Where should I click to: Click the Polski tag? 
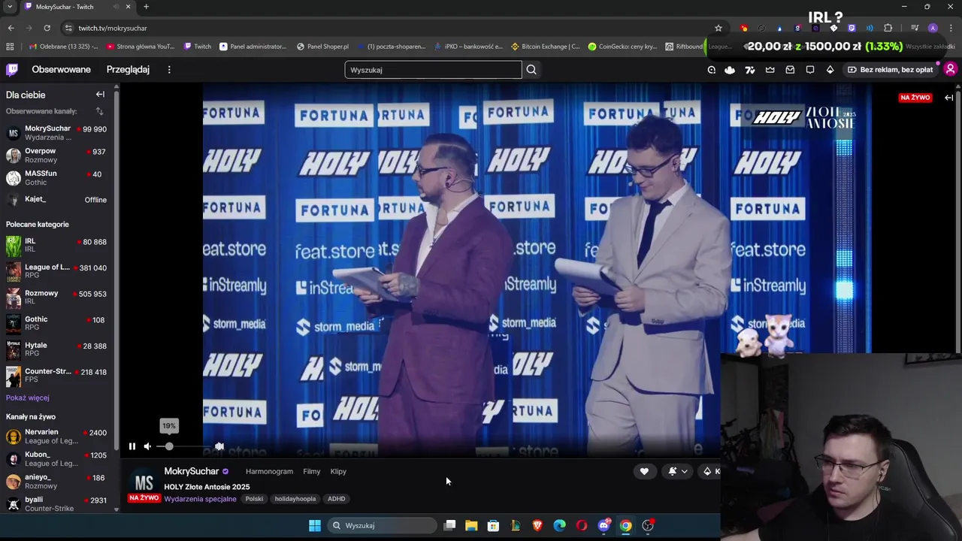click(254, 499)
